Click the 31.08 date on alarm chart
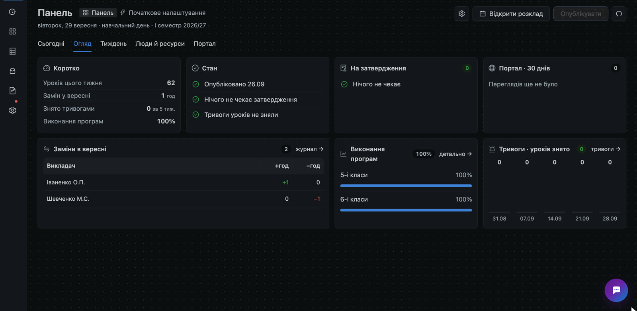Viewport: 637px width, 311px height. click(x=499, y=219)
